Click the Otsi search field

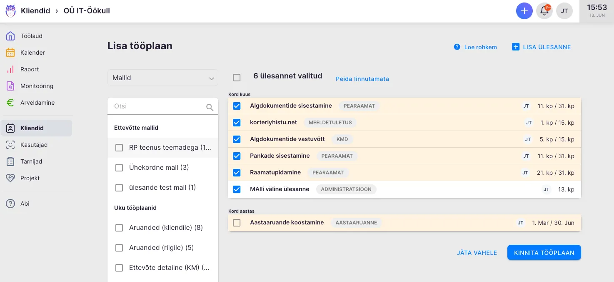[158, 106]
